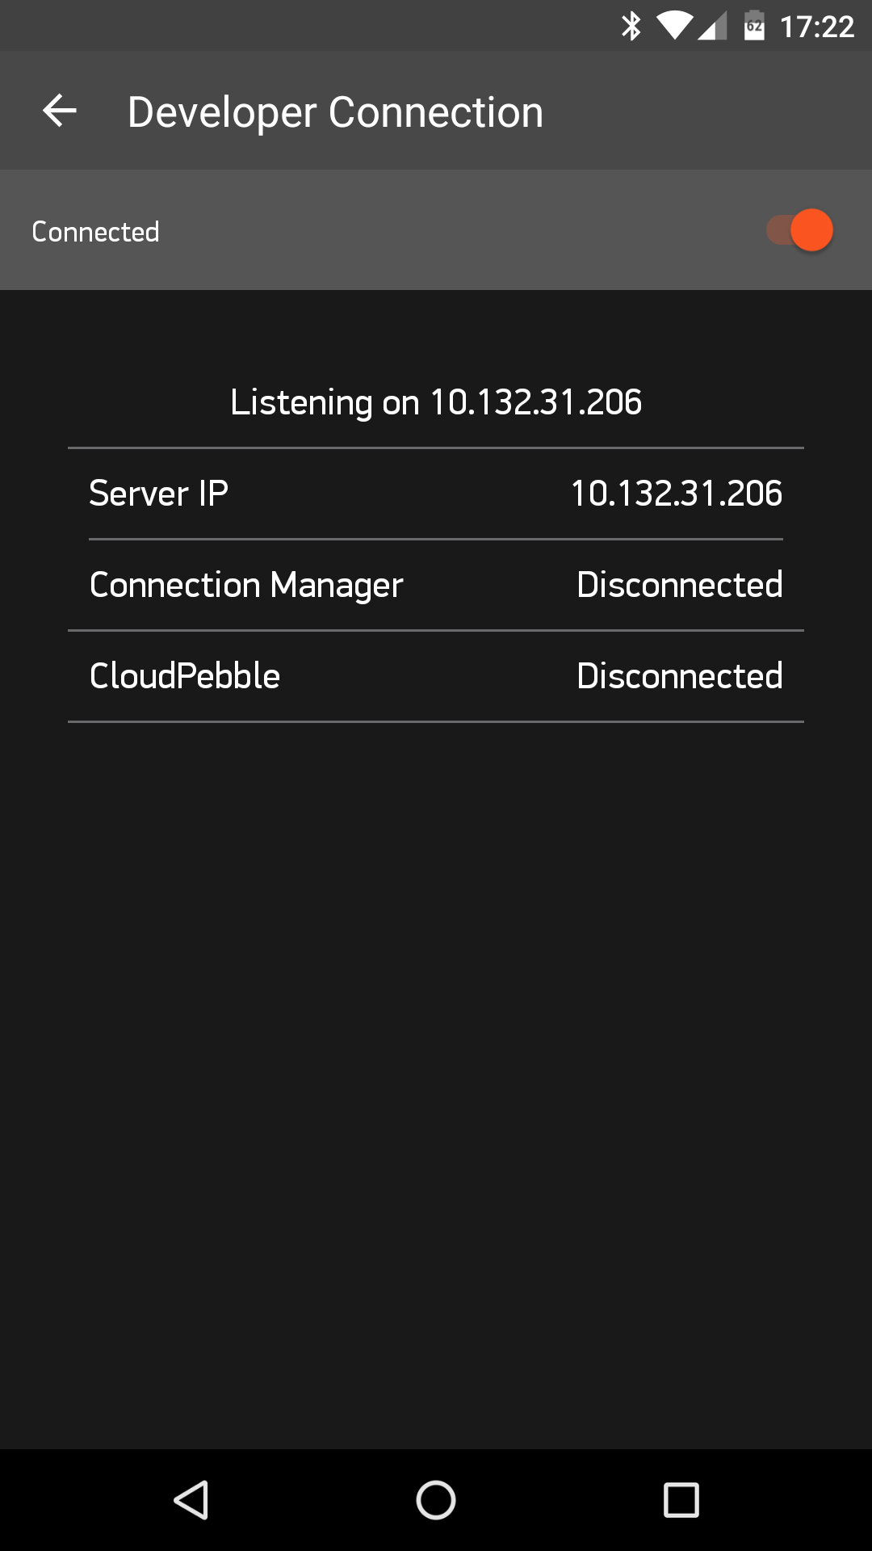Select the CloudPebble row label
Screen dimensions: 872x1551
pos(185,676)
